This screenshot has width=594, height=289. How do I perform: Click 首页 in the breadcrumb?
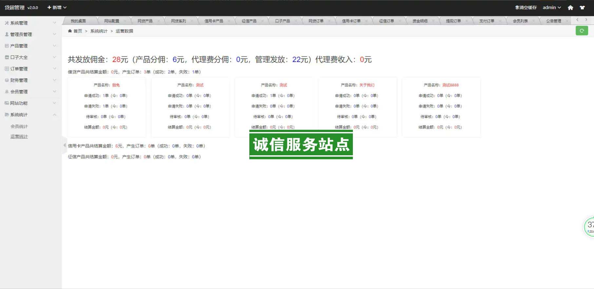tap(78, 31)
